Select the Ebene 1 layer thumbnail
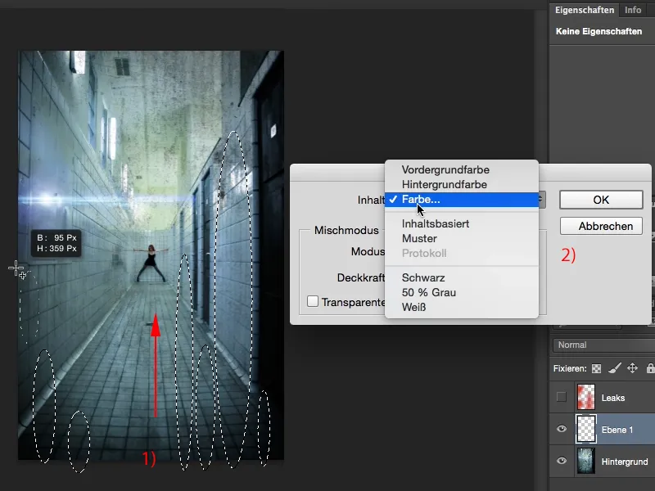 coord(587,429)
